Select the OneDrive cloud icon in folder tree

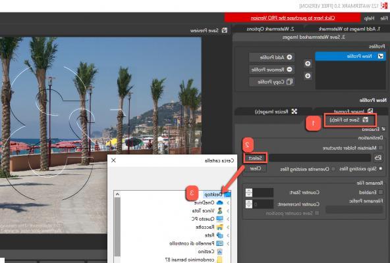click(x=219, y=203)
